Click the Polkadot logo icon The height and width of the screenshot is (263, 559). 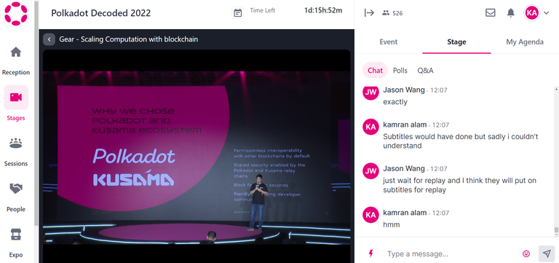point(16,14)
